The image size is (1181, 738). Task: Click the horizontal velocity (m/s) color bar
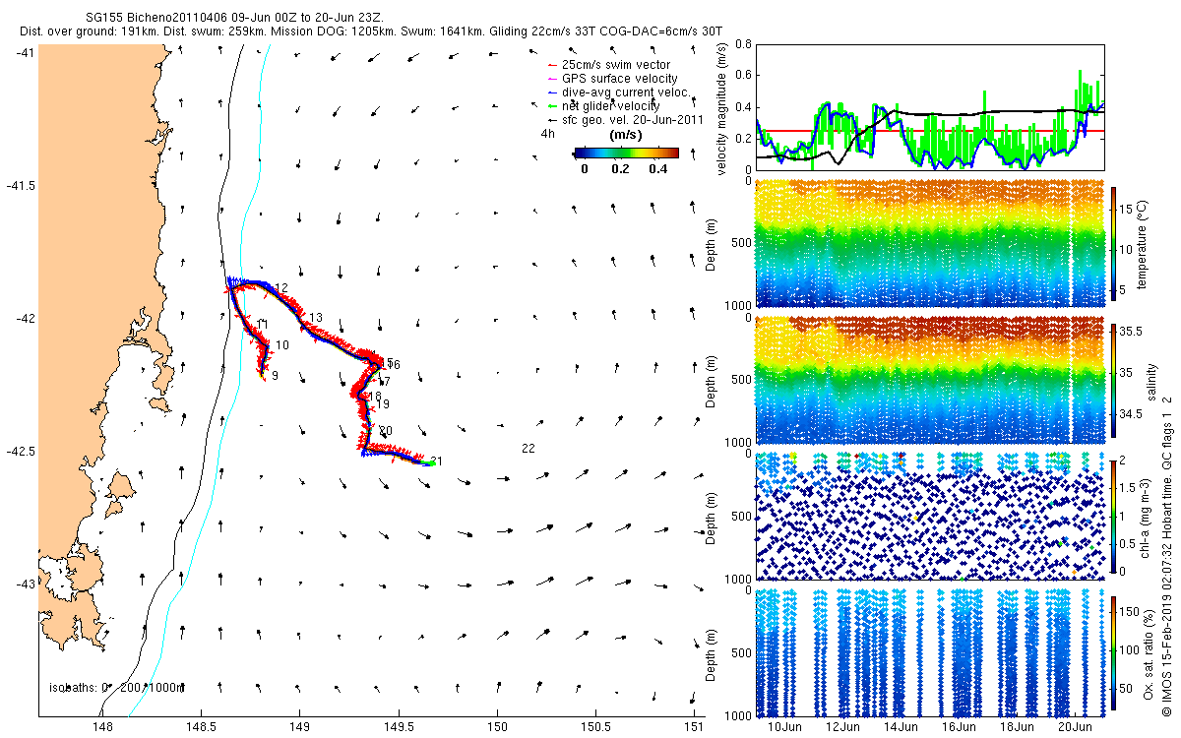coord(626,153)
